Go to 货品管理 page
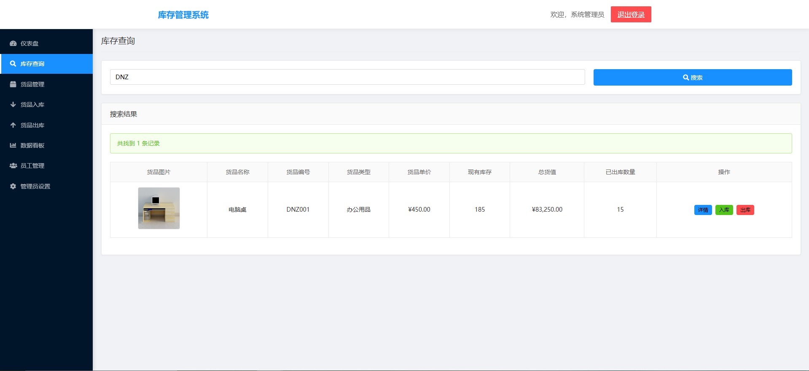Image resolution: width=809 pixels, height=371 pixels. (x=46, y=84)
